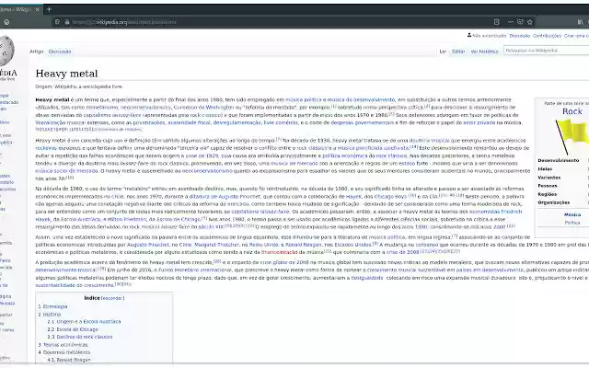589x368 pixels.
Task: Expand the Desenvolvimento row in infobox
Action: pyautogui.click(x=559, y=160)
